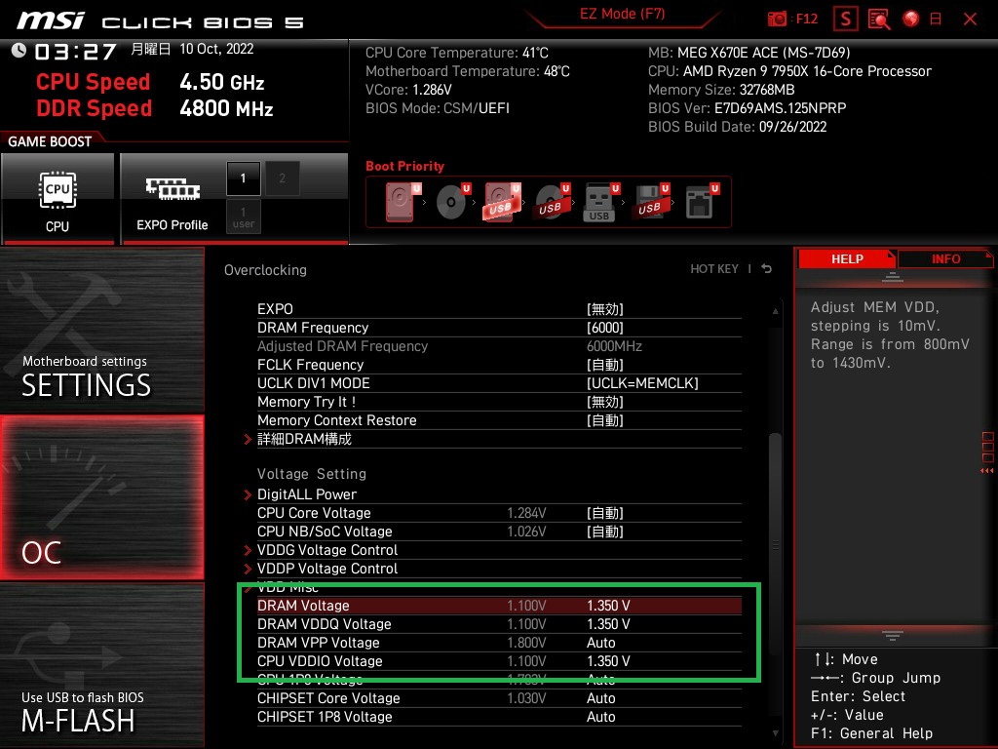The height and width of the screenshot is (749, 998).
Task: Open the SETTINGS motherboard section
Action: pyautogui.click(x=101, y=330)
